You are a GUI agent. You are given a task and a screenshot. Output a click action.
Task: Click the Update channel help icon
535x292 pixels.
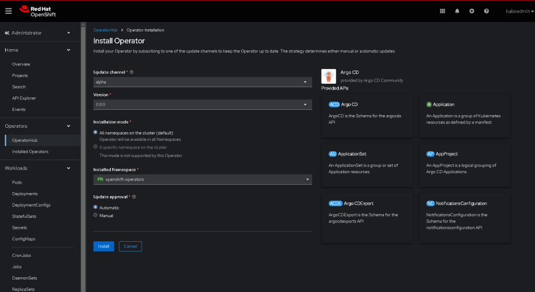(x=131, y=72)
